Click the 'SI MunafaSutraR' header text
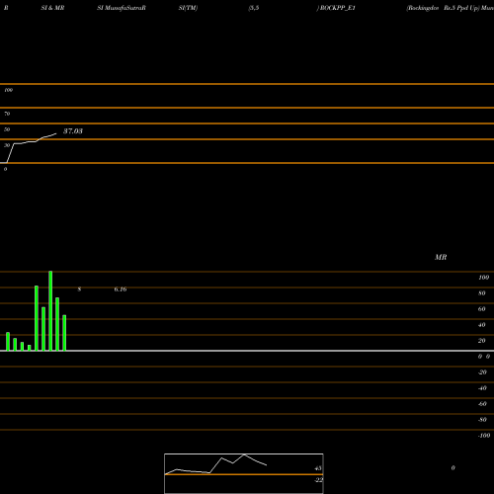This screenshot has height=494, width=494. [x=122, y=8]
